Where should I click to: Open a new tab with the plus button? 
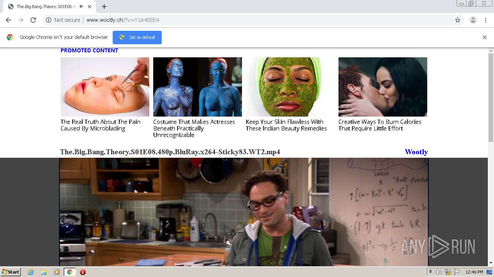click(104, 7)
